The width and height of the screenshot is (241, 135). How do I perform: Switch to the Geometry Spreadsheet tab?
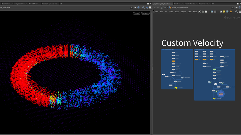tap(49, 4)
